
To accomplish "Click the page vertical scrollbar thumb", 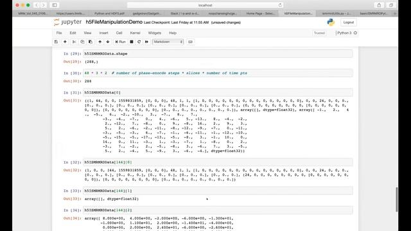I will (397, 200).
